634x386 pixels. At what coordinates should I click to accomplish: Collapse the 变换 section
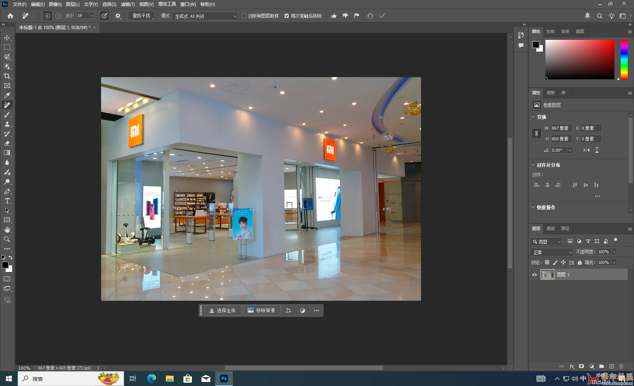click(533, 117)
